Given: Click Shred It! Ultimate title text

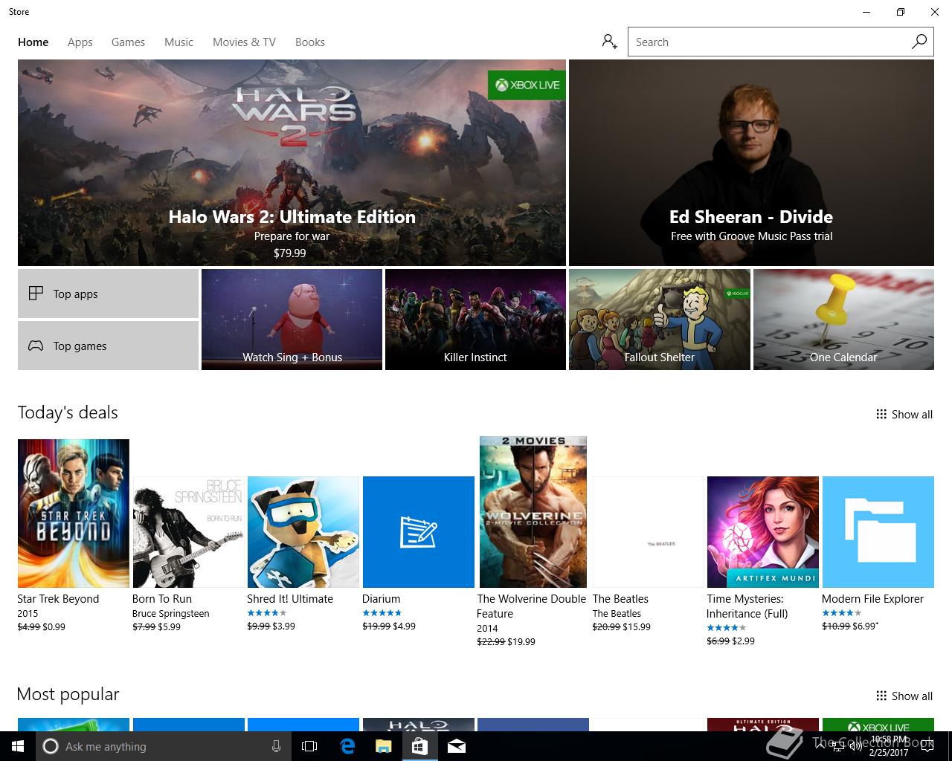Looking at the screenshot, I should [x=290, y=598].
